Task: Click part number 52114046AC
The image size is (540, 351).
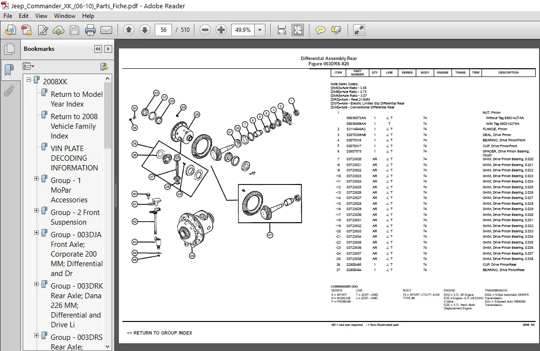Action: point(356,129)
